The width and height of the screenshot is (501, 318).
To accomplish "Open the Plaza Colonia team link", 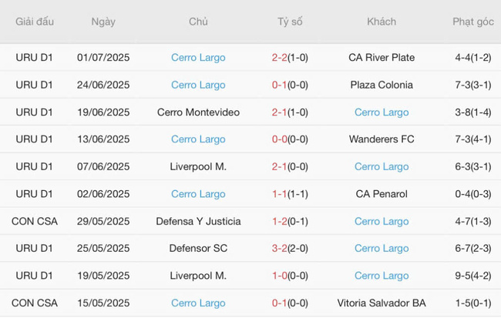I will click(x=382, y=85).
